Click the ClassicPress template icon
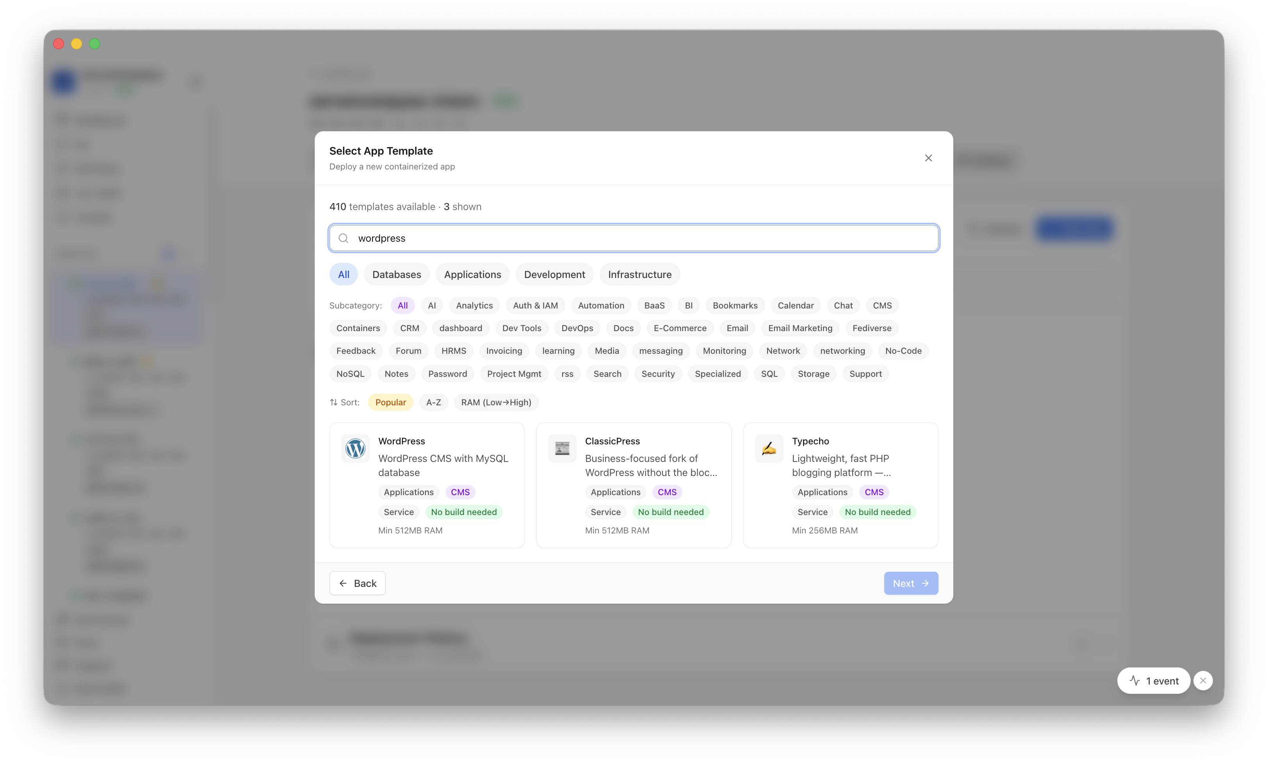Viewport: 1268px width, 763px height. pos(562,448)
